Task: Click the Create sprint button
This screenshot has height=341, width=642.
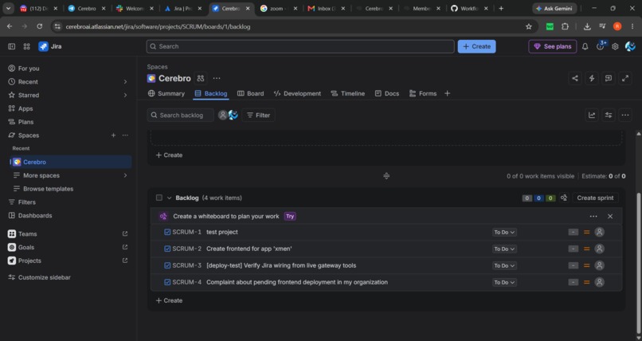Action: pos(595,198)
